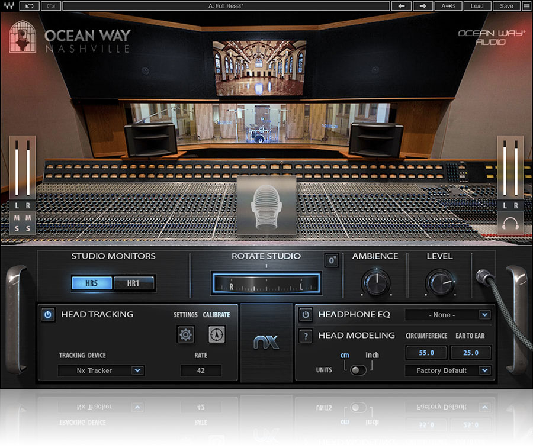This screenshot has height=448, width=533.
Task: Click the undo arrow in the top bar
Action: (30, 6)
